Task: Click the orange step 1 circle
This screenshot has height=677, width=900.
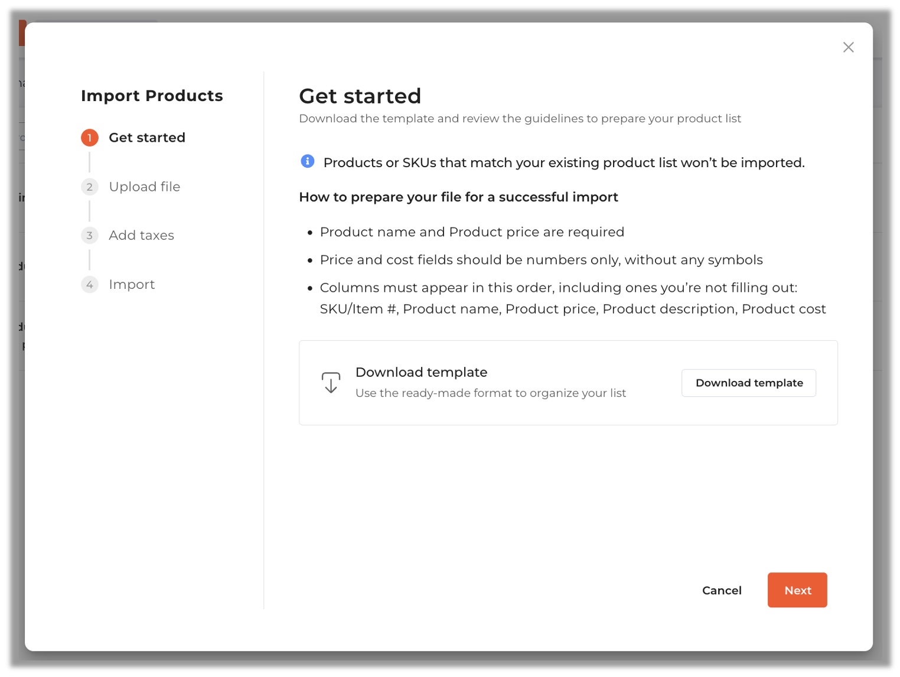Action: pyautogui.click(x=90, y=138)
